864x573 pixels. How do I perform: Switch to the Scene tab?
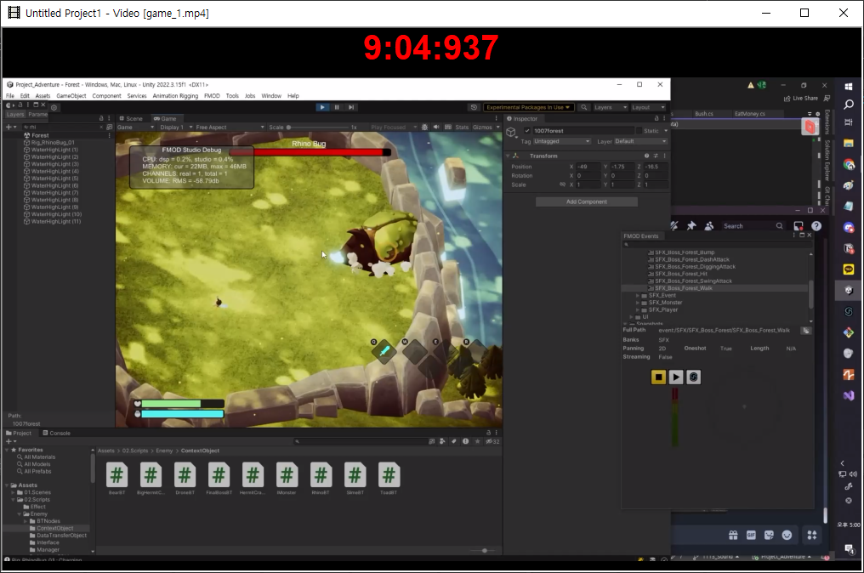click(x=131, y=118)
